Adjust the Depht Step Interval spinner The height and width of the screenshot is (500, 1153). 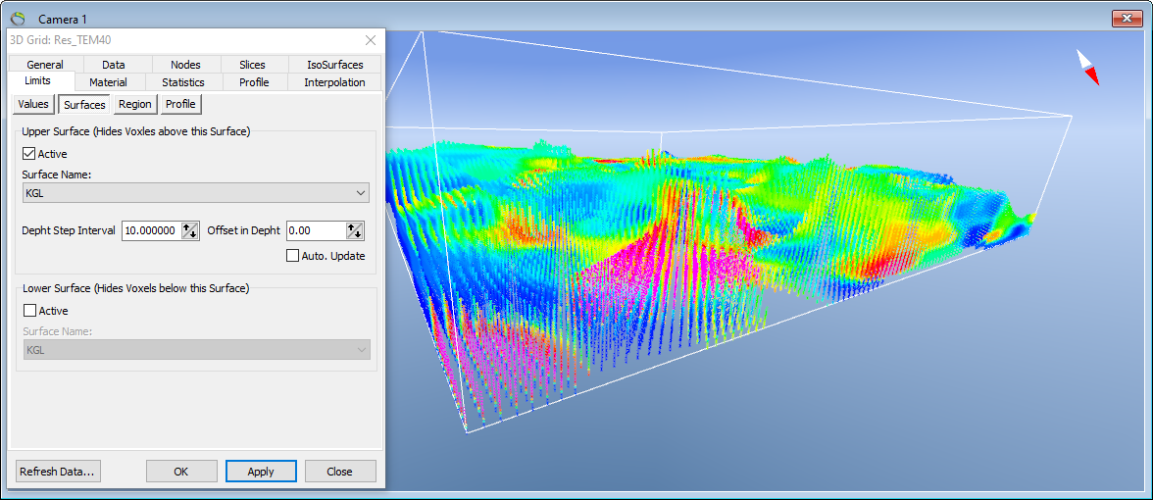190,231
